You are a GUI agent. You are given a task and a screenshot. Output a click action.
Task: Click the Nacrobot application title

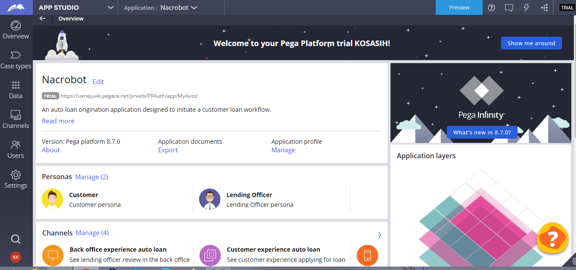[64, 80]
